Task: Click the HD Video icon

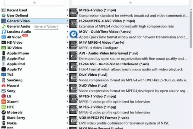Action: click(x=4, y=42)
